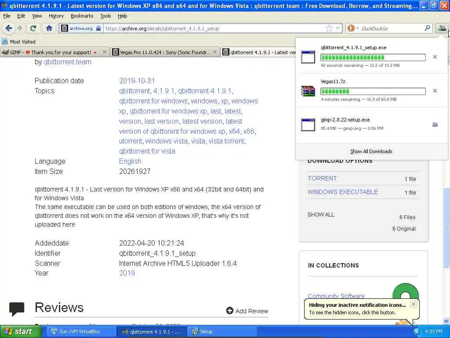The width and height of the screenshot is (450, 338).
Task: Close the Vegas Pro tab
Action: [x=214, y=52]
